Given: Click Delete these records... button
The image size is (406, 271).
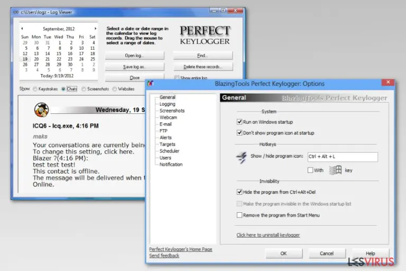Looking at the screenshot, I should coord(203,67).
